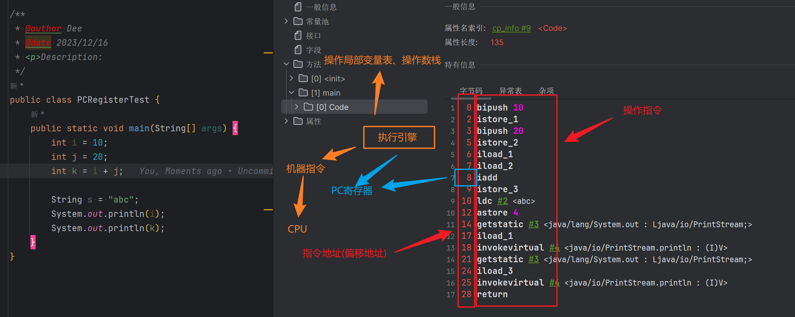Image resolution: width=795 pixels, height=317 pixels.
Task: Expand the [0] <init> method node
Action: 291,78
